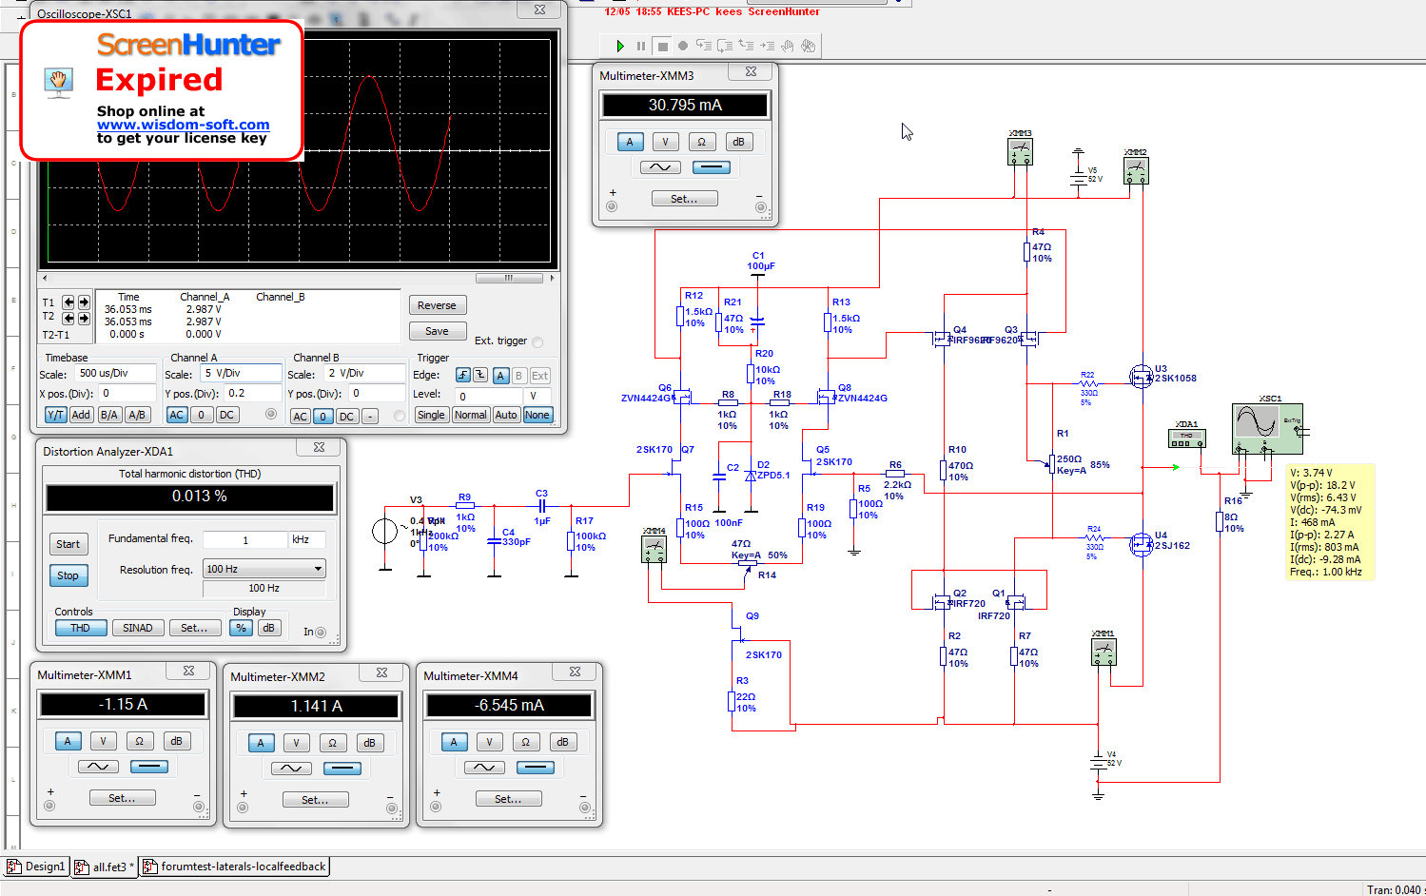Open Set... in Distortion Analyzer controls
Screen dimensions: 1426x896
pyautogui.click(x=194, y=628)
